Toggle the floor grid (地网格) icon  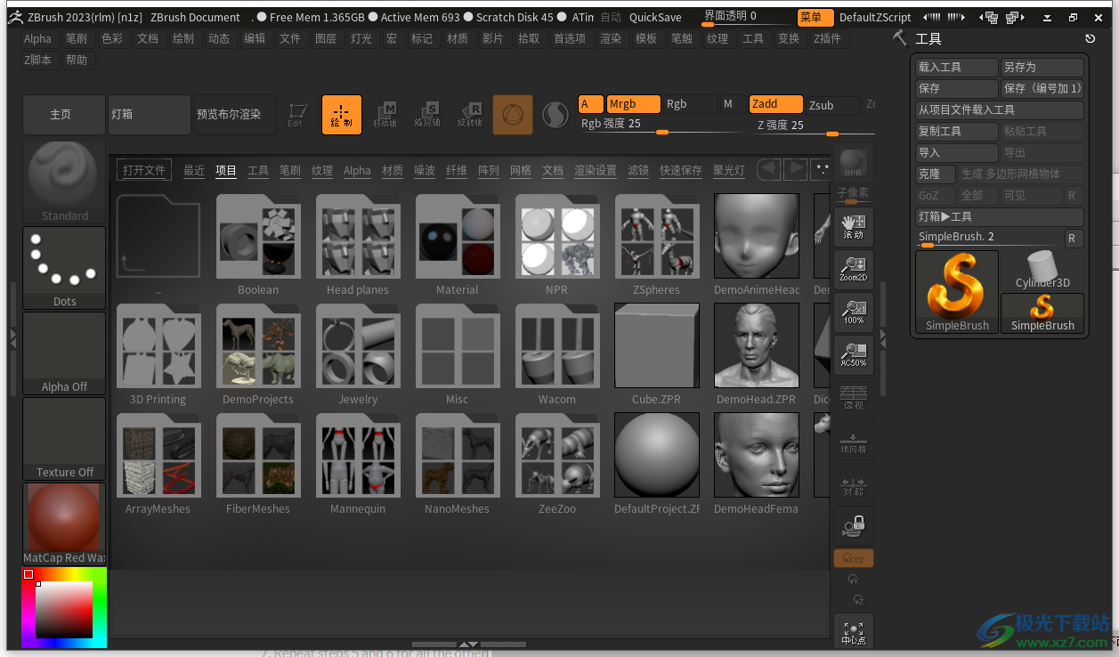click(x=853, y=442)
